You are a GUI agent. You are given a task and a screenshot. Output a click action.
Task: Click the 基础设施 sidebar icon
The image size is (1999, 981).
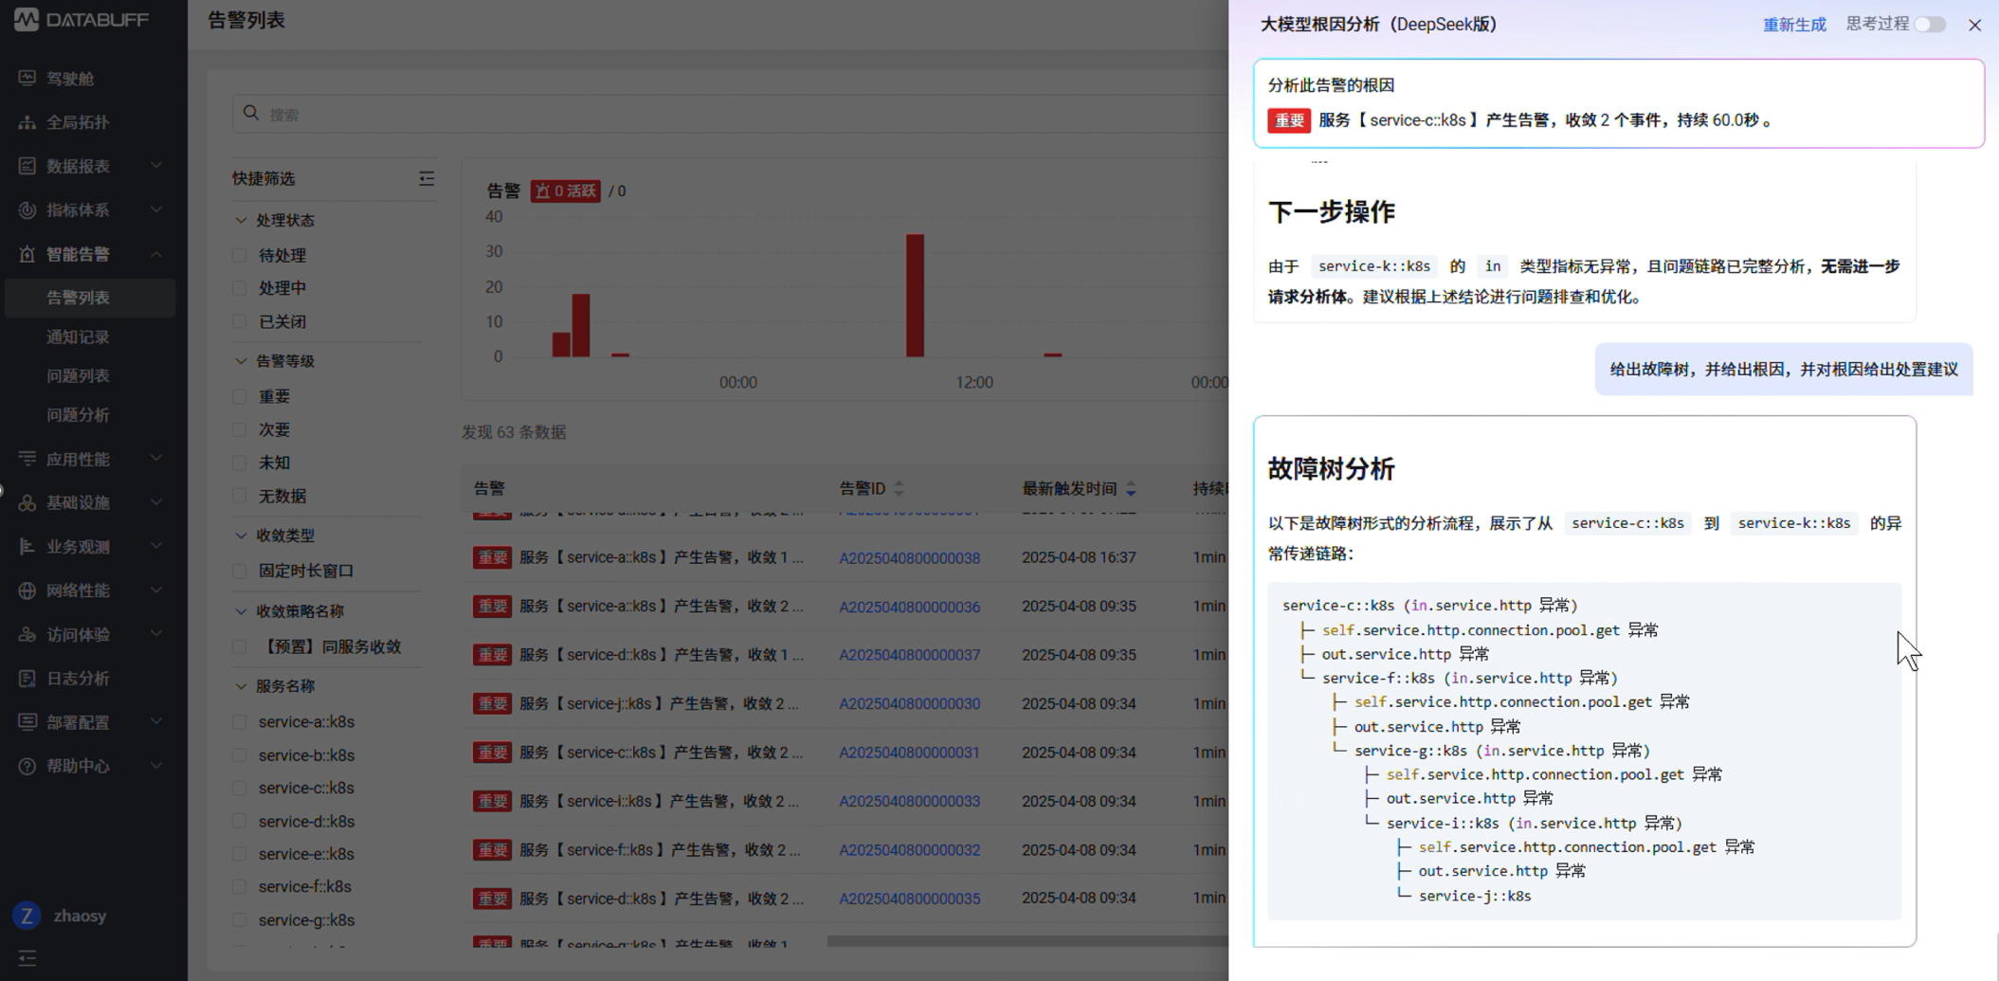coord(27,502)
